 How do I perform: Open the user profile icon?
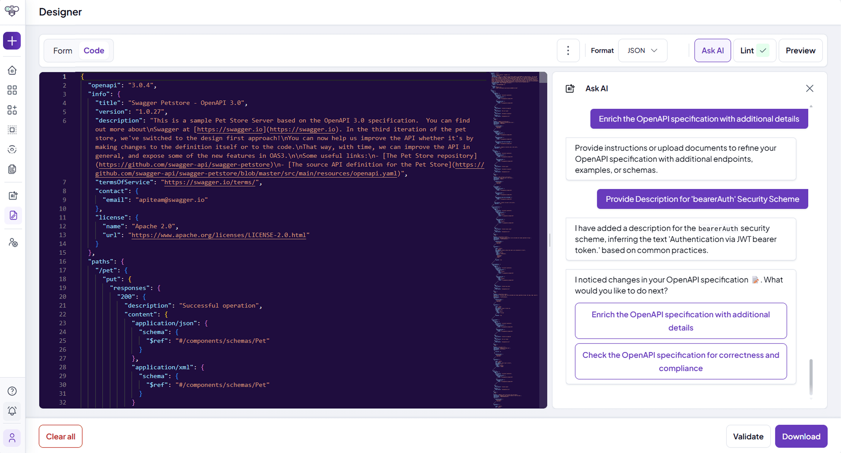point(12,438)
